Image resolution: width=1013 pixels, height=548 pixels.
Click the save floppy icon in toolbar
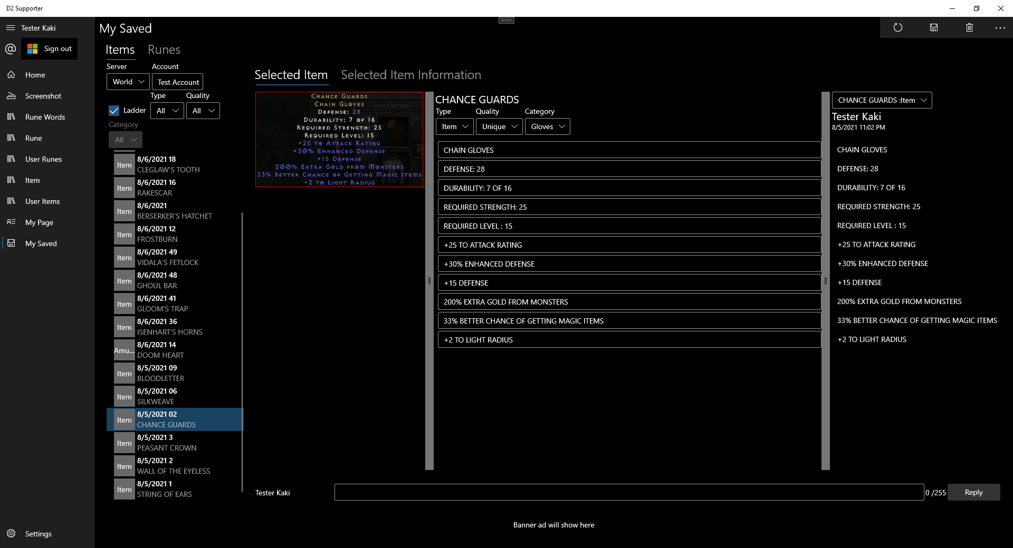[x=934, y=27]
